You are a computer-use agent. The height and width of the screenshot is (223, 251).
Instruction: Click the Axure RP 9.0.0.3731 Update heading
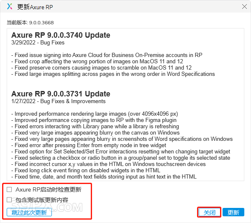tap(61, 94)
